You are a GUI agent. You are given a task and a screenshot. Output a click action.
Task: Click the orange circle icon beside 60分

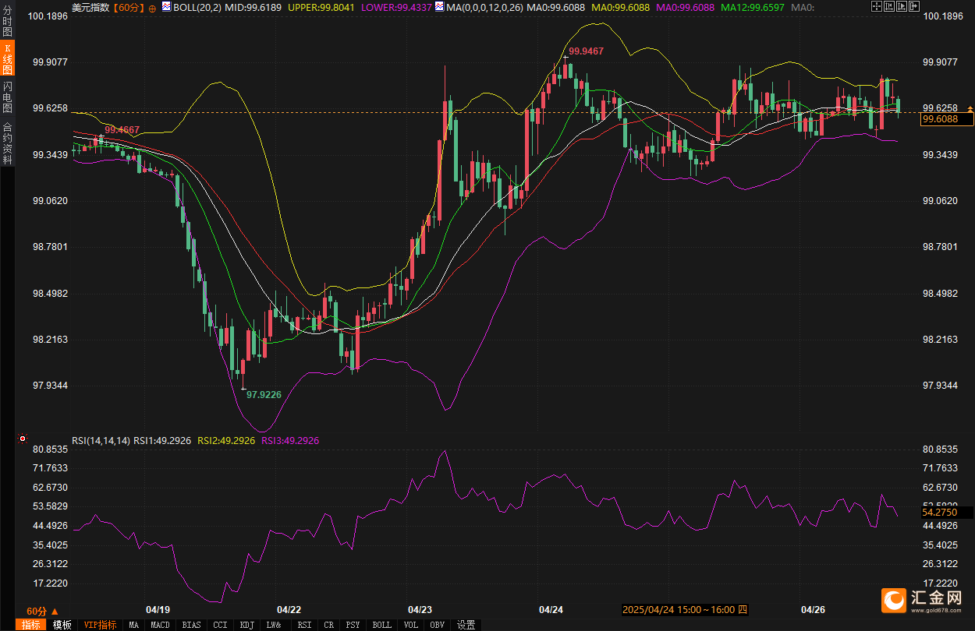click(152, 8)
